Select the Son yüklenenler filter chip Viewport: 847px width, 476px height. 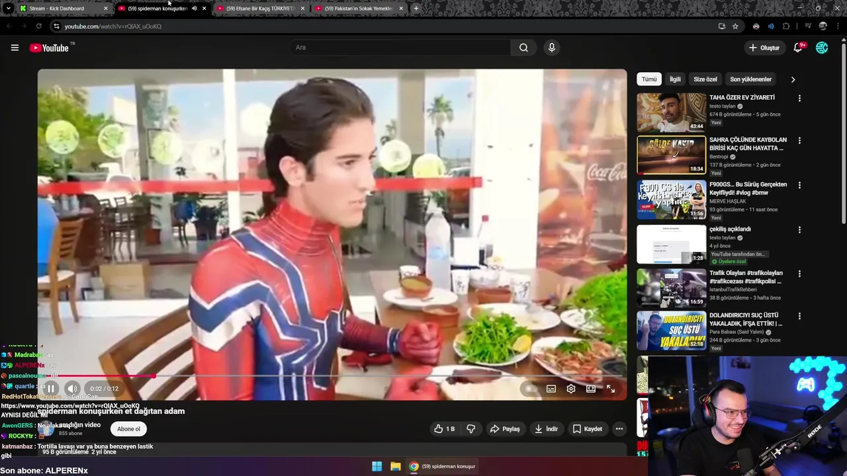point(750,79)
